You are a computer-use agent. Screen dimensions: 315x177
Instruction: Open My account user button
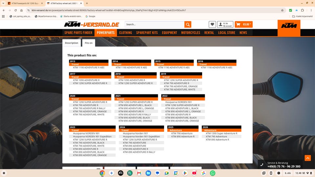(x=225, y=25)
